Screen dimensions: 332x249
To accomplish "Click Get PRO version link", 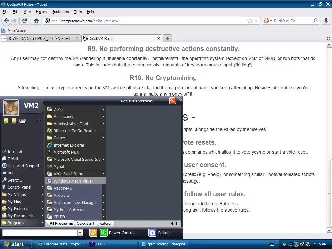I will tap(136, 101).
